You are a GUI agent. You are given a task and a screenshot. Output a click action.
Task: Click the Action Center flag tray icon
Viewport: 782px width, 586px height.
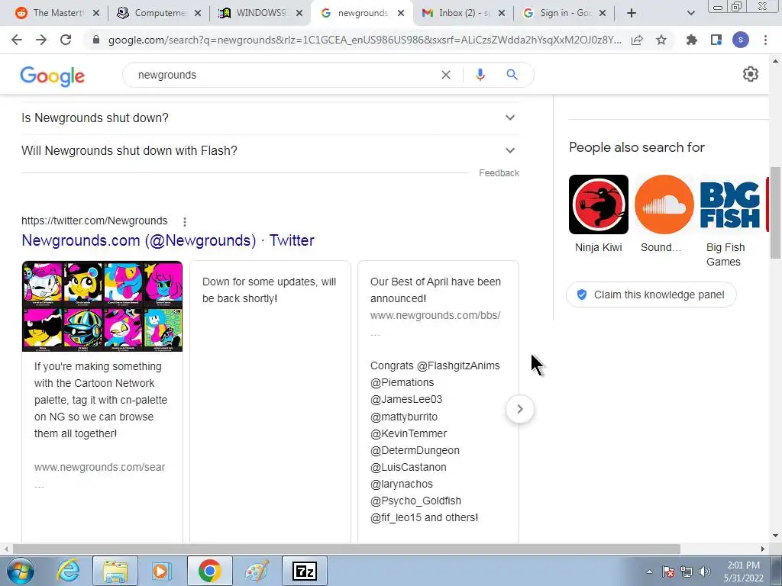(x=668, y=572)
